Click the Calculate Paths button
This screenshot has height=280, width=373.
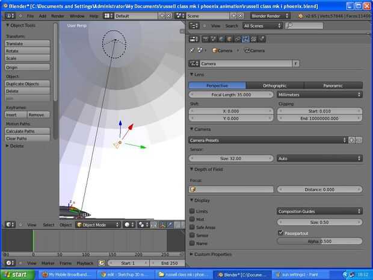(x=27, y=131)
